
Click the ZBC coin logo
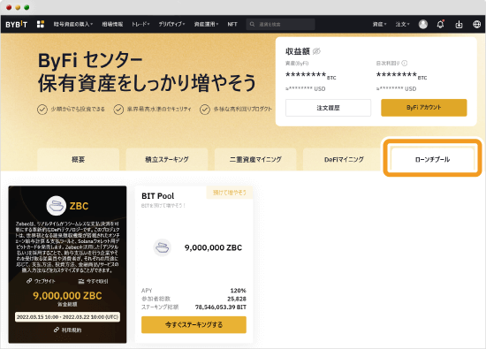click(x=56, y=206)
